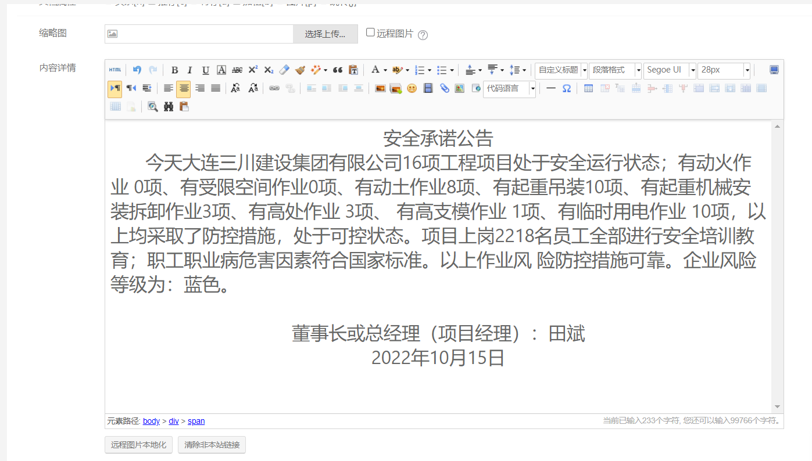The height and width of the screenshot is (461, 812).
Task: Toggle right-to-left text direction
Action: pyautogui.click(x=131, y=88)
